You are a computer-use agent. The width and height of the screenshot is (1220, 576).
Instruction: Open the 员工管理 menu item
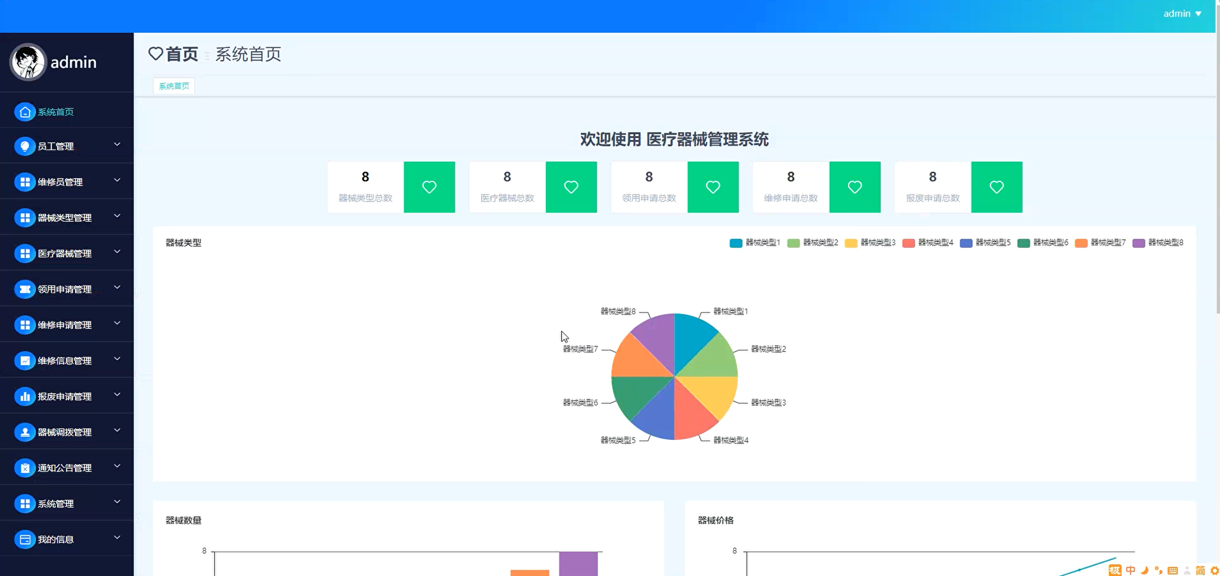[67, 146]
